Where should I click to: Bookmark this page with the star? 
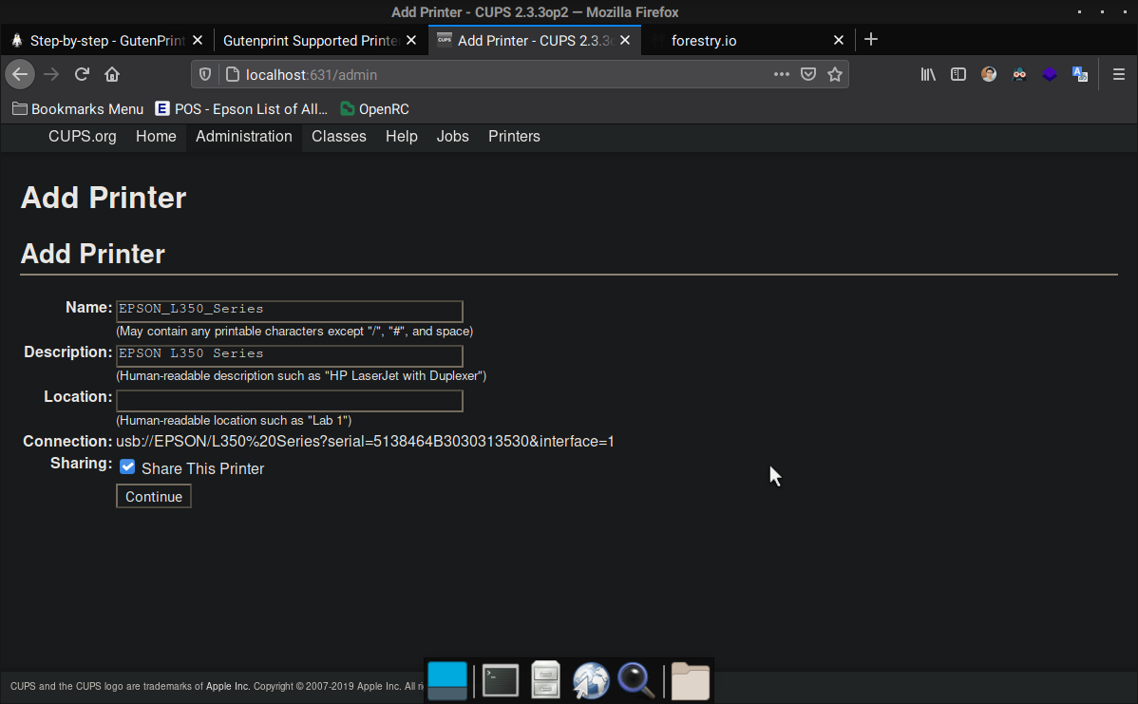pos(835,74)
